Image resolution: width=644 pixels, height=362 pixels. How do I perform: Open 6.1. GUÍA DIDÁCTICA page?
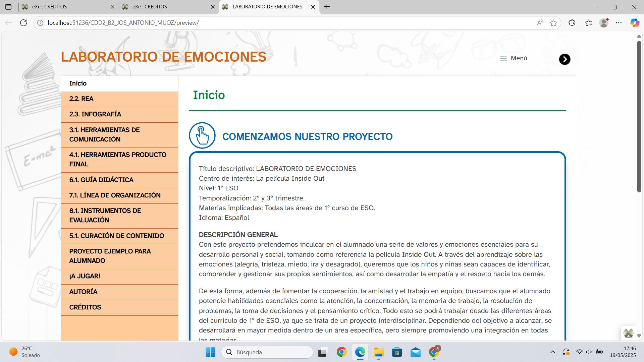(x=119, y=180)
